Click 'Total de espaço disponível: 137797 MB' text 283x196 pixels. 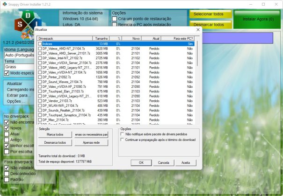(65, 161)
